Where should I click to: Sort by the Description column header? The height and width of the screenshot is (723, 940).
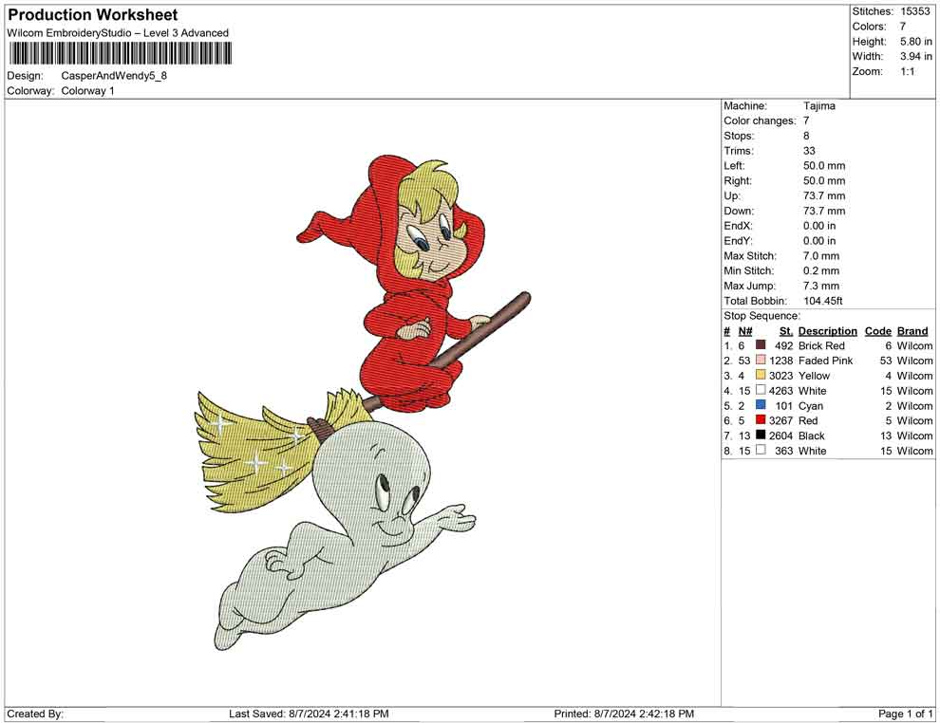click(827, 330)
